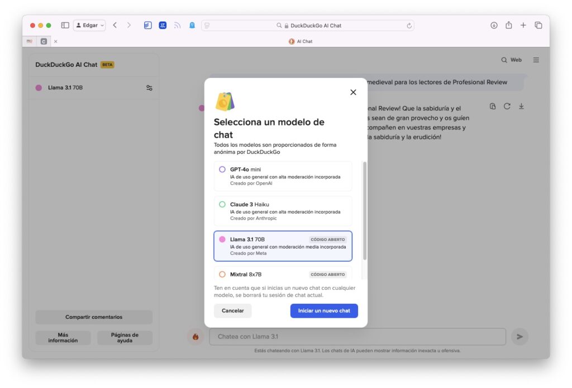This screenshot has width=572, height=388.
Task: Select the GPT-4o mini radio button
Action: [222, 169]
